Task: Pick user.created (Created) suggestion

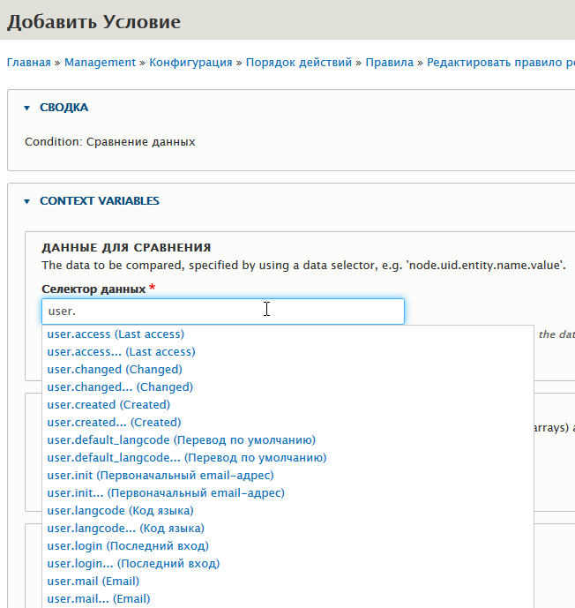Action: (108, 405)
